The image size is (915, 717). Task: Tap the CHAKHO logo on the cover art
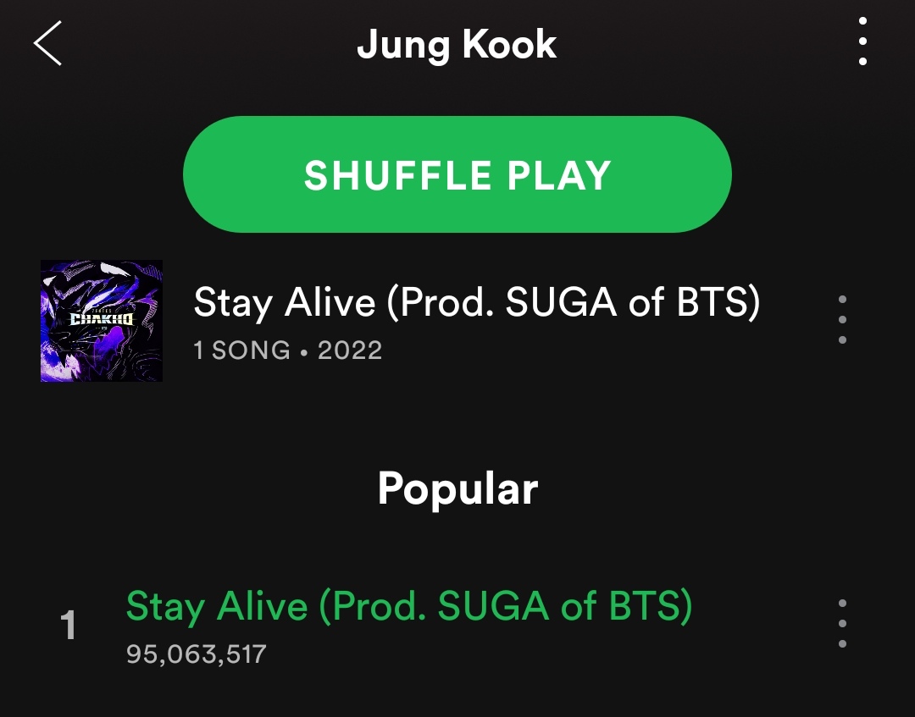pyautogui.click(x=102, y=319)
